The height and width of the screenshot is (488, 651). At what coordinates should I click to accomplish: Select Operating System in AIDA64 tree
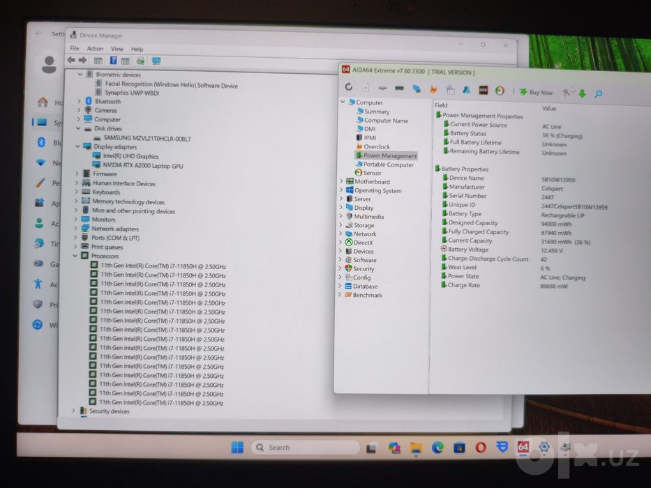point(377,190)
